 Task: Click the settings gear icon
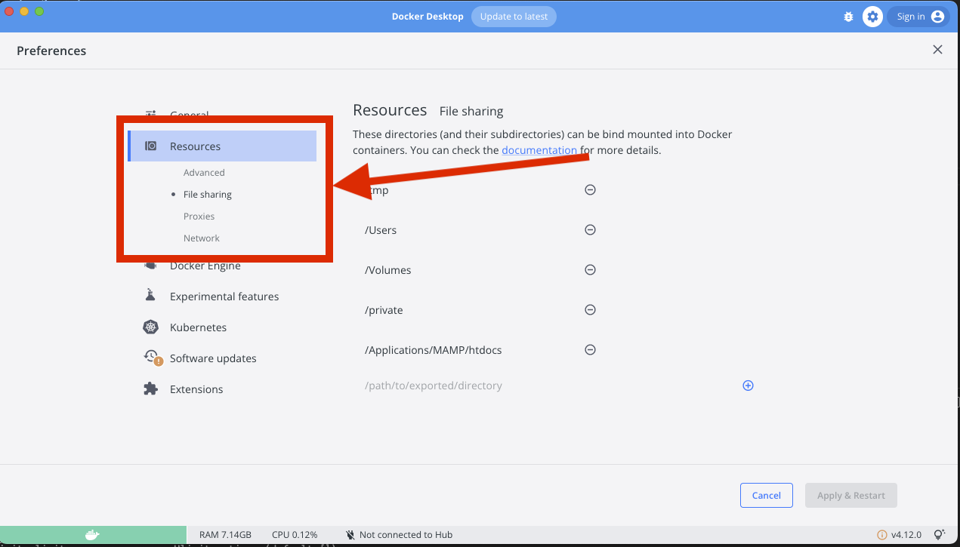click(872, 17)
